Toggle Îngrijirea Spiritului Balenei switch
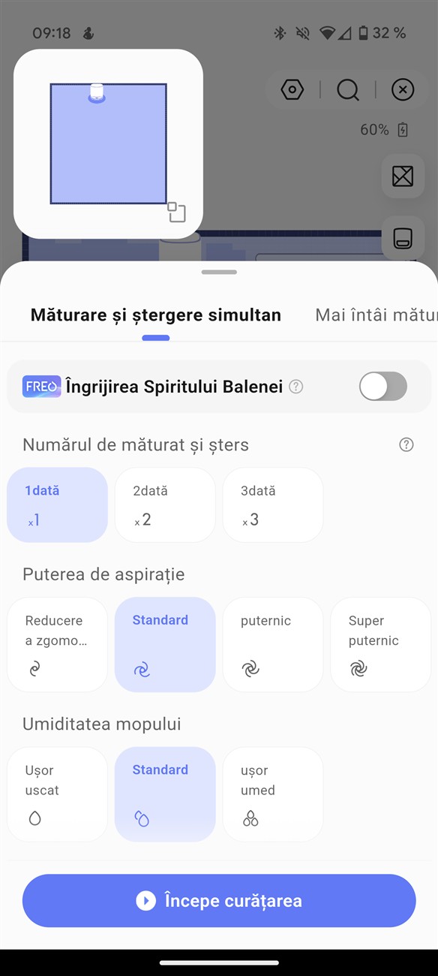 (383, 387)
